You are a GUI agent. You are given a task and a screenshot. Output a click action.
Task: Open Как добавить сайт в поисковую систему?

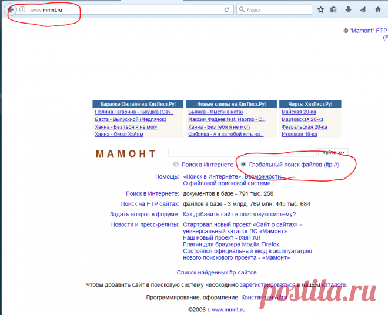(x=239, y=215)
